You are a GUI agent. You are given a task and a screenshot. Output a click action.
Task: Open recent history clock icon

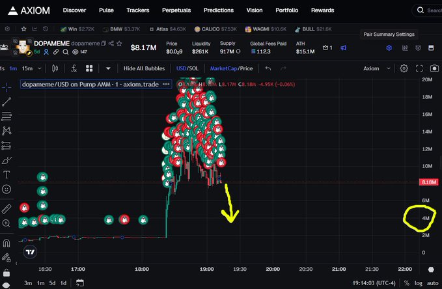[x=46, y=29]
